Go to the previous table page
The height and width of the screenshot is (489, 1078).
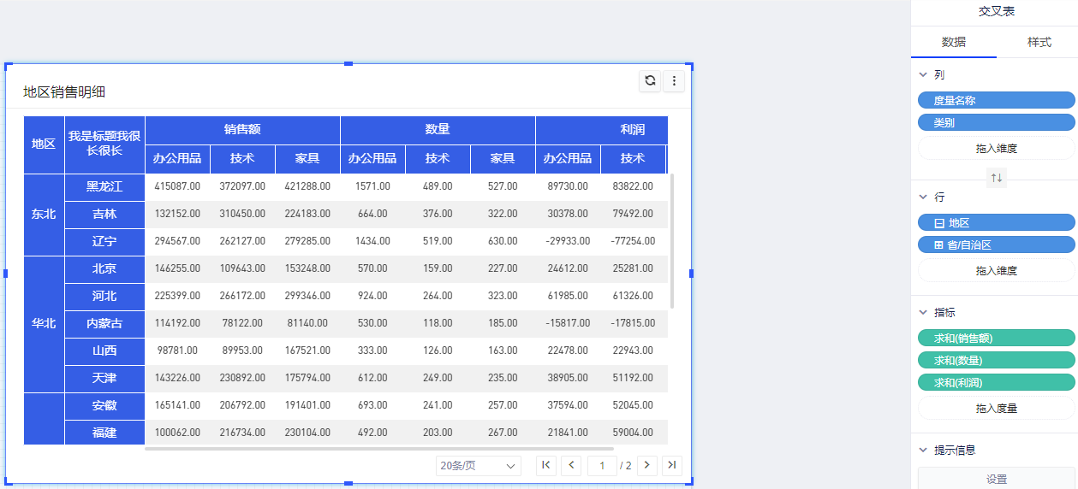[x=572, y=465]
